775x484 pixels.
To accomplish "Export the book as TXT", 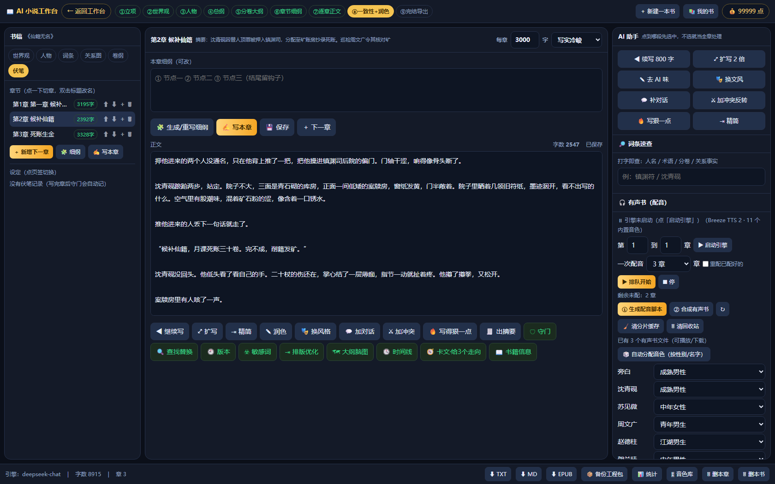I will pyautogui.click(x=498, y=474).
